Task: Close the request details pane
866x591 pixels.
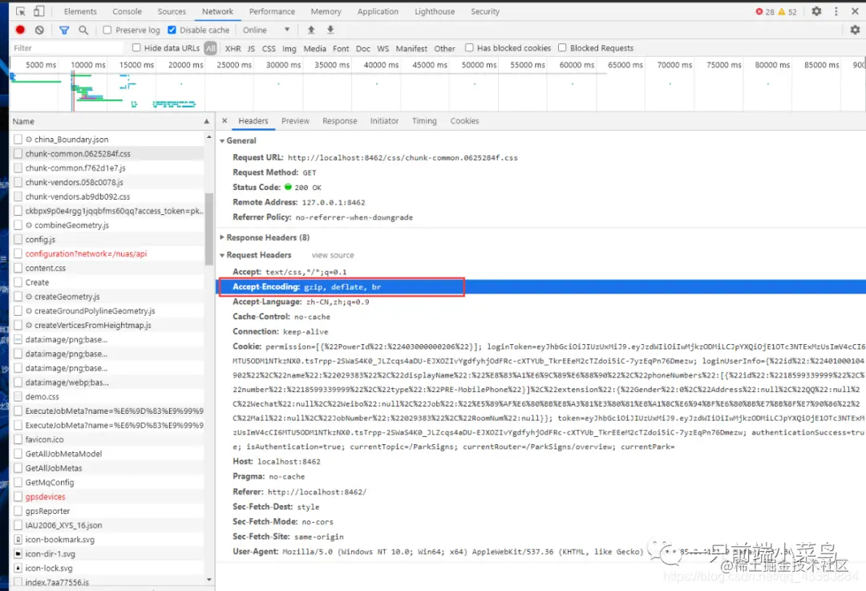Action: pyautogui.click(x=225, y=120)
